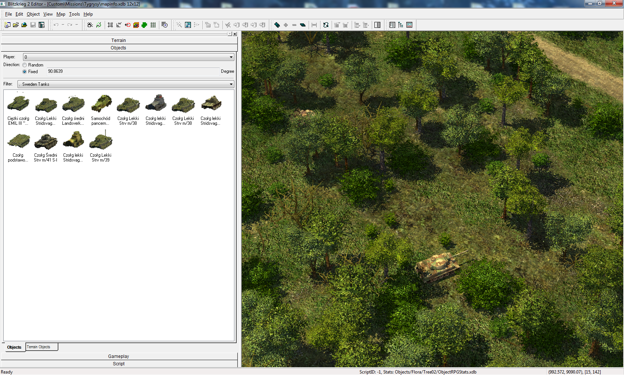Close the left side panel
Screen dimensions: 624x375
pyautogui.click(x=235, y=34)
